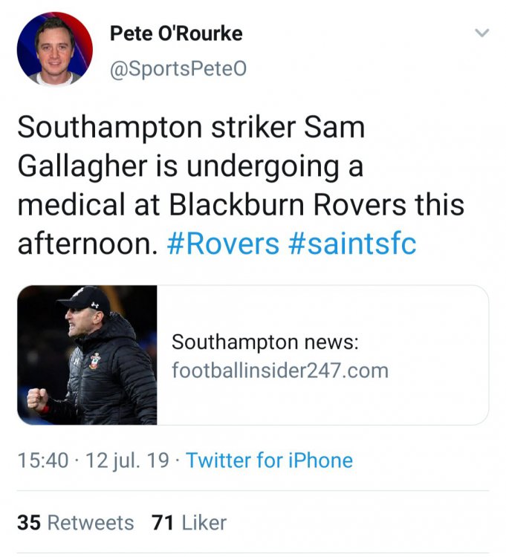This screenshot has height=557, width=506.
Task: Click the word "afternoon." in the tweet
Action: pos(87,244)
